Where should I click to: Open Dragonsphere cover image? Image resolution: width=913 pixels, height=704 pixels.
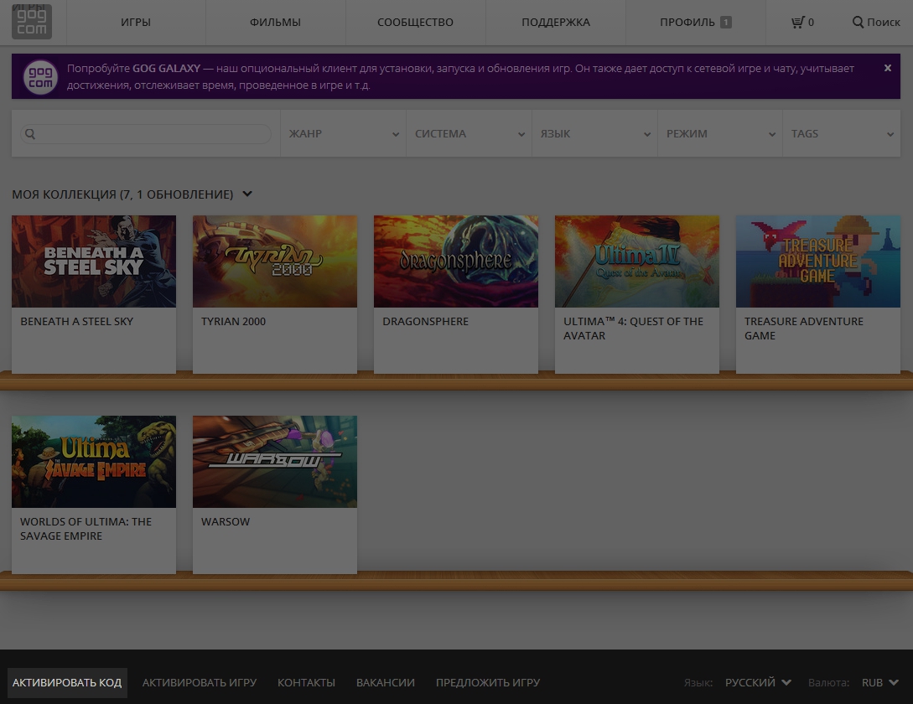coord(456,261)
